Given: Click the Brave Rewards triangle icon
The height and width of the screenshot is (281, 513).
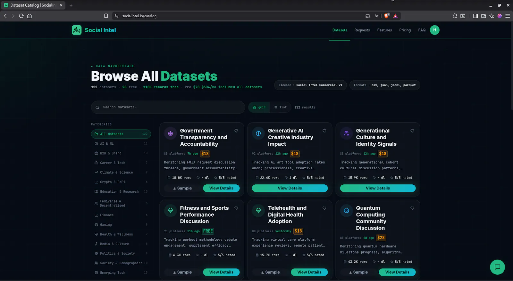Looking at the screenshot, I should coord(395,16).
